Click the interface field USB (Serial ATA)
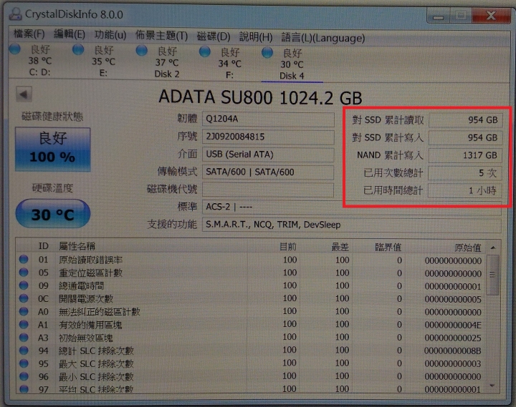The height and width of the screenshot is (407, 516). tap(268, 155)
